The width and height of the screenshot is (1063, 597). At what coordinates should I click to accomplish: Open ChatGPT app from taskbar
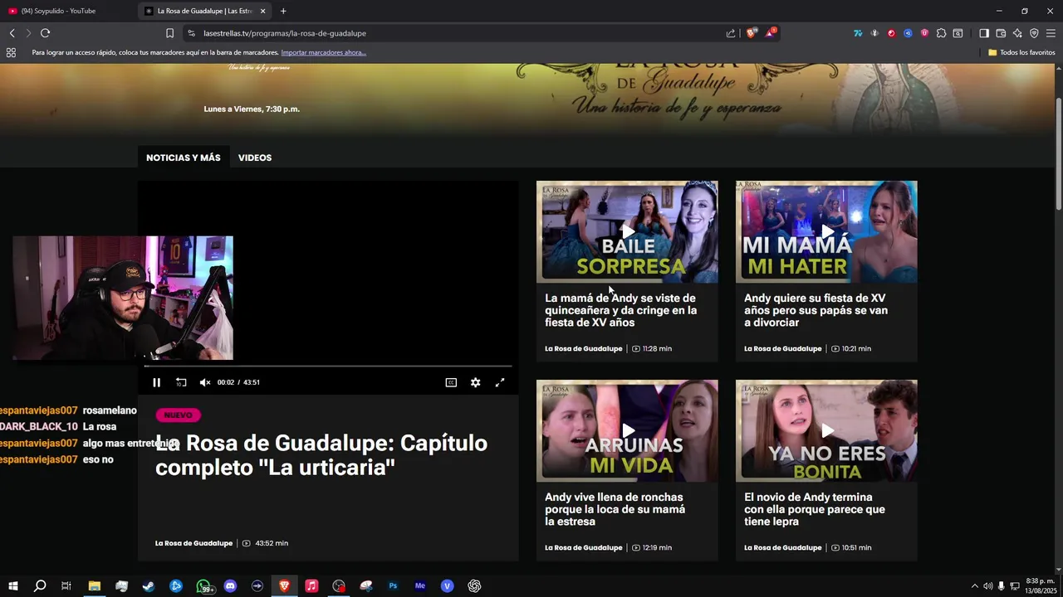474,586
